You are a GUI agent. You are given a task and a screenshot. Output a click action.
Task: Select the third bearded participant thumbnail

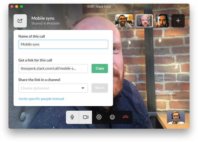point(162,21)
